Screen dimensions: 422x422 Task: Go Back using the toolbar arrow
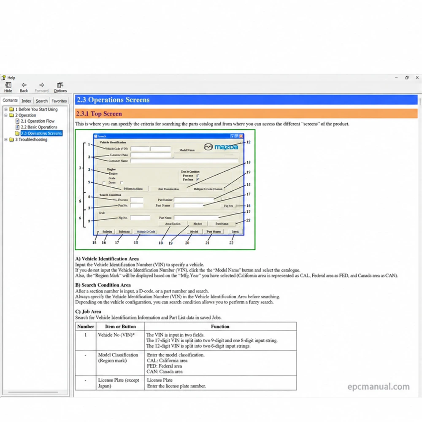(x=24, y=87)
